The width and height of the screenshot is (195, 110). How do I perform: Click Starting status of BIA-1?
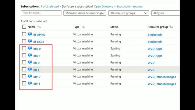115,56
